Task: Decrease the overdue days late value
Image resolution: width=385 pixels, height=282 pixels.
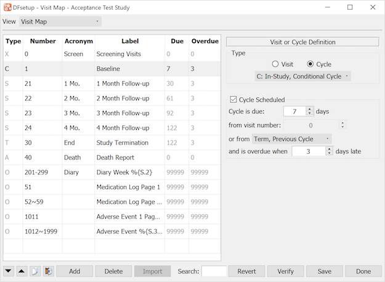Action: (329, 153)
